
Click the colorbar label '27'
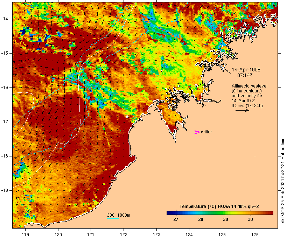coord(176,219)
